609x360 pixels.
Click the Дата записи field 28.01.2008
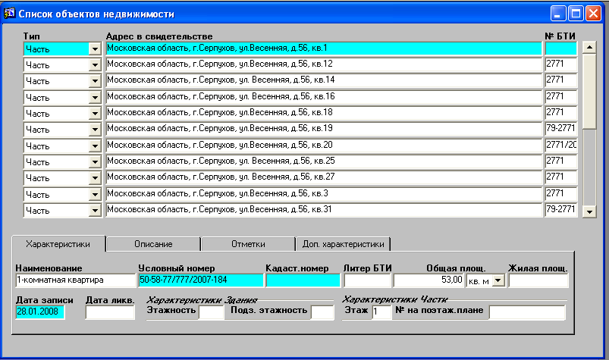tap(40, 312)
